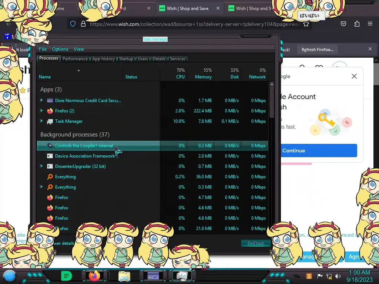Open the credit card app on taskbar

[x=153, y=276]
